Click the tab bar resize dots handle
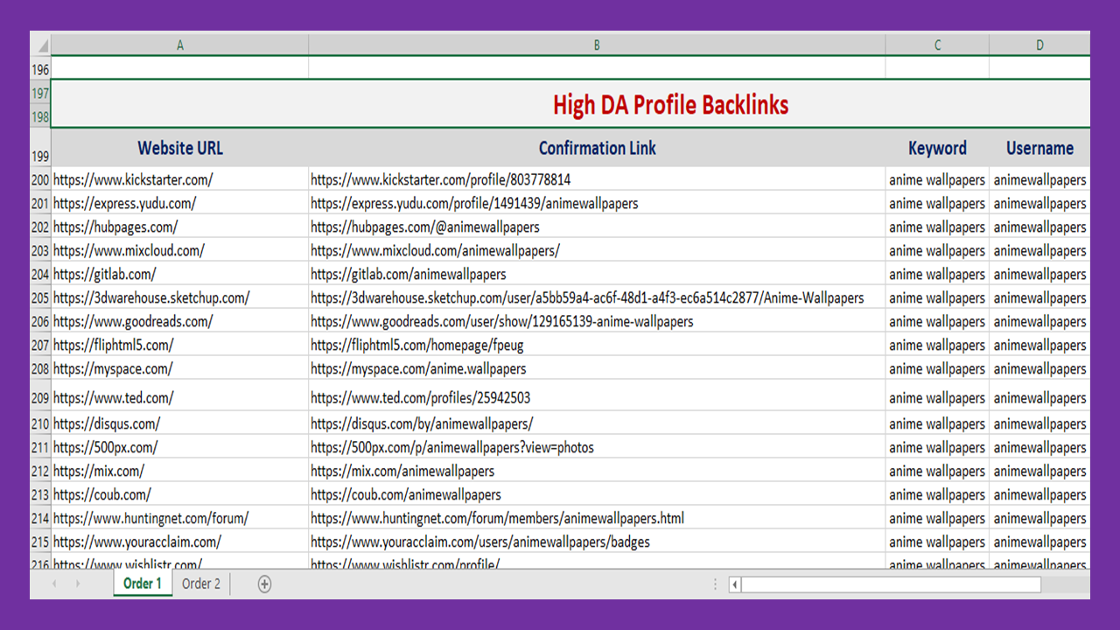The image size is (1120, 630). click(x=715, y=584)
